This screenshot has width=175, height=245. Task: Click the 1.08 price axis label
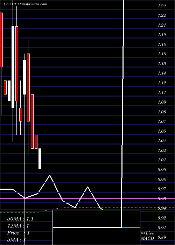pos(162,112)
